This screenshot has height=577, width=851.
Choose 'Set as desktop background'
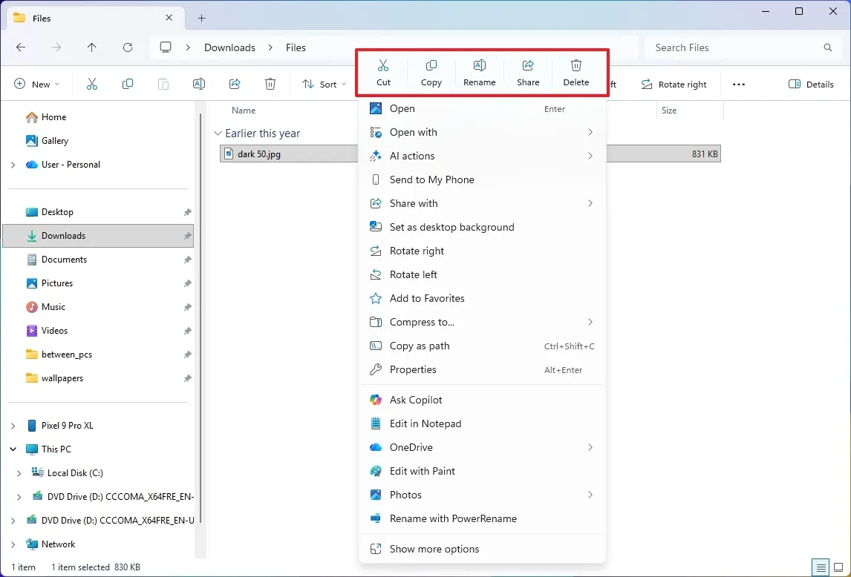click(x=452, y=227)
